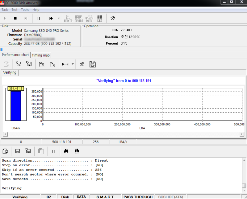Click the log settings icon in bottom toolbar
The width and height of the screenshot is (247, 199).
tap(6, 151)
